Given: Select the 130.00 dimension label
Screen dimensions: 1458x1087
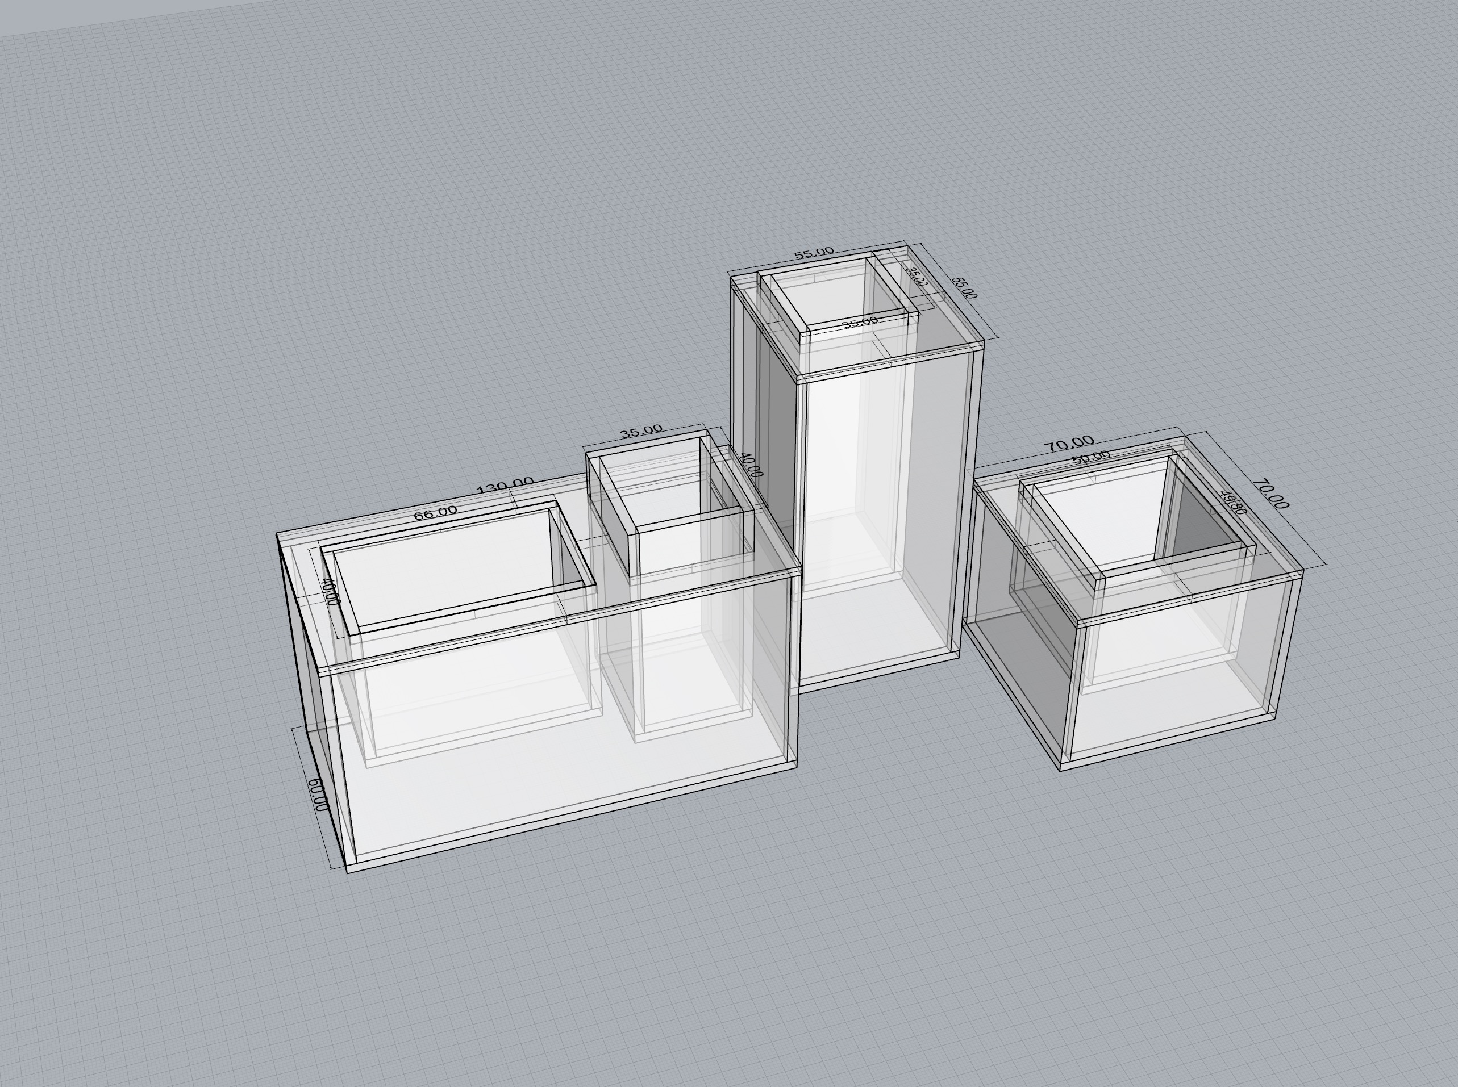Looking at the screenshot, I should [505, 486].
